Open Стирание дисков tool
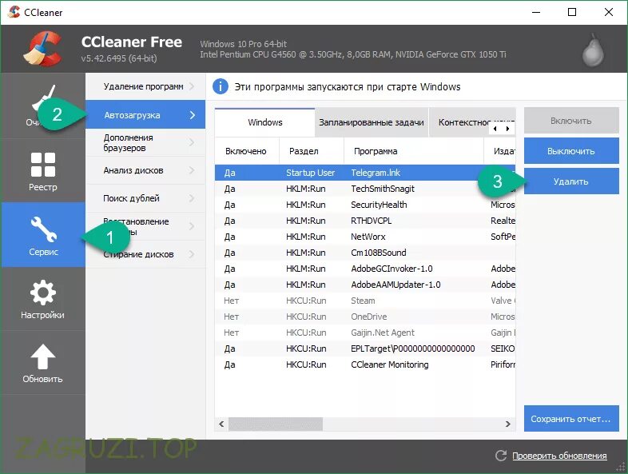Screen dimensions: 628x474 click(x=145, y=254)
